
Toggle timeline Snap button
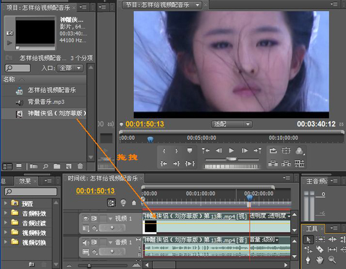coord(111,203)
